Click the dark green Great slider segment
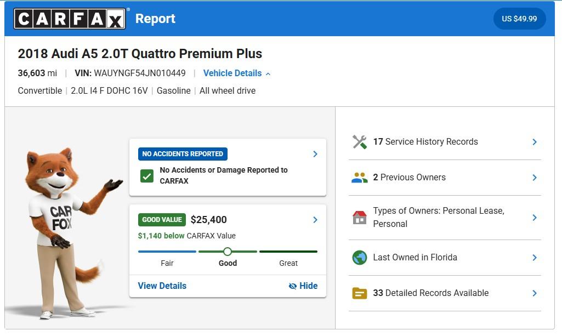 [x=288, y=252]
